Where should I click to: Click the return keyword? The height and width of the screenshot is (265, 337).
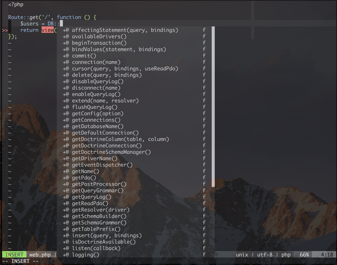coord(29,30)
